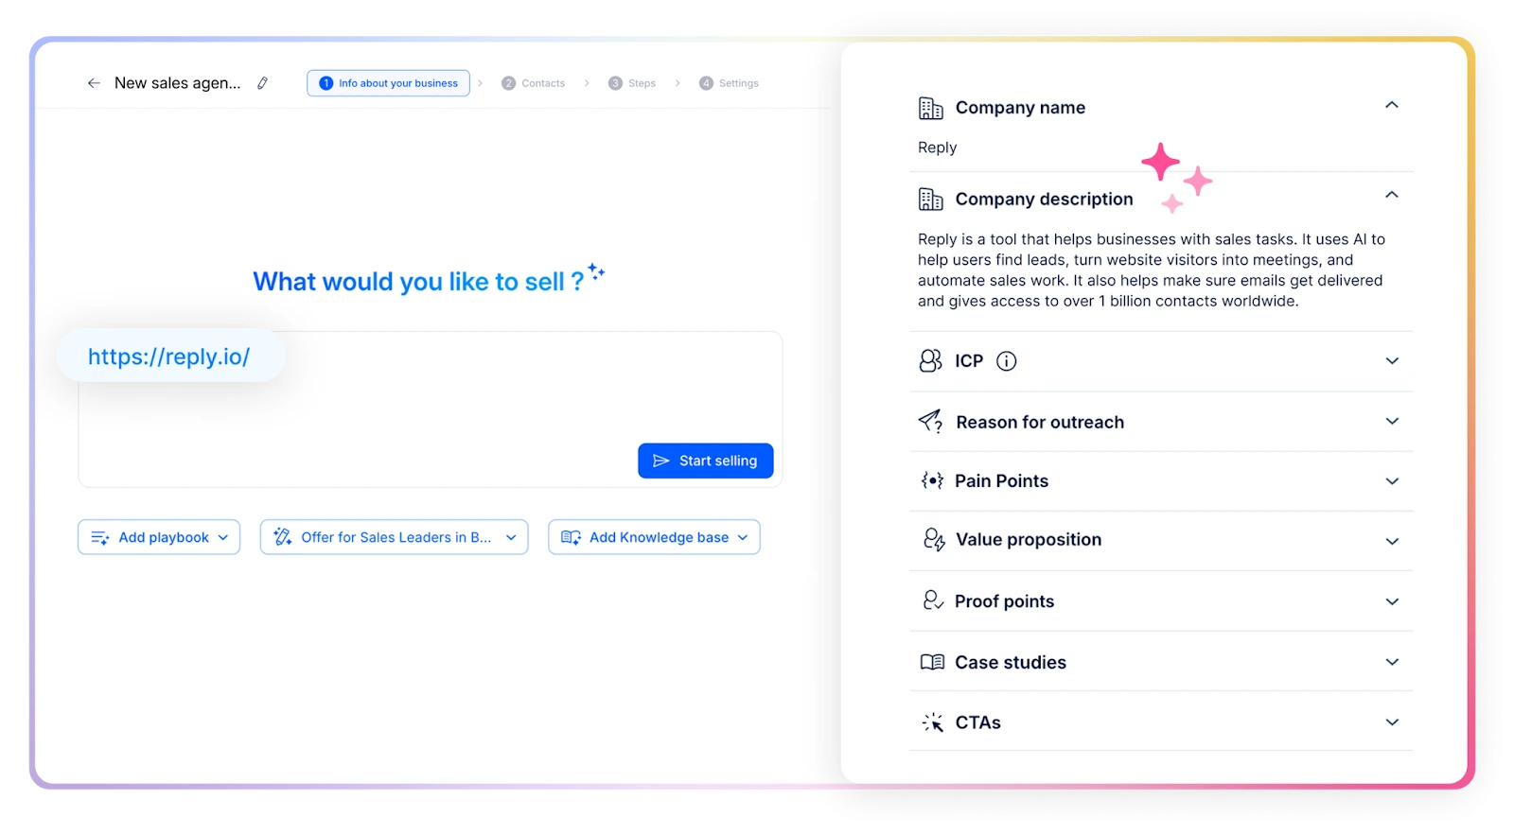The height and width of the screenshot is (835, 1514).
Task: Click into the 'What would you like to sell' input box
Action: point(431,409)
